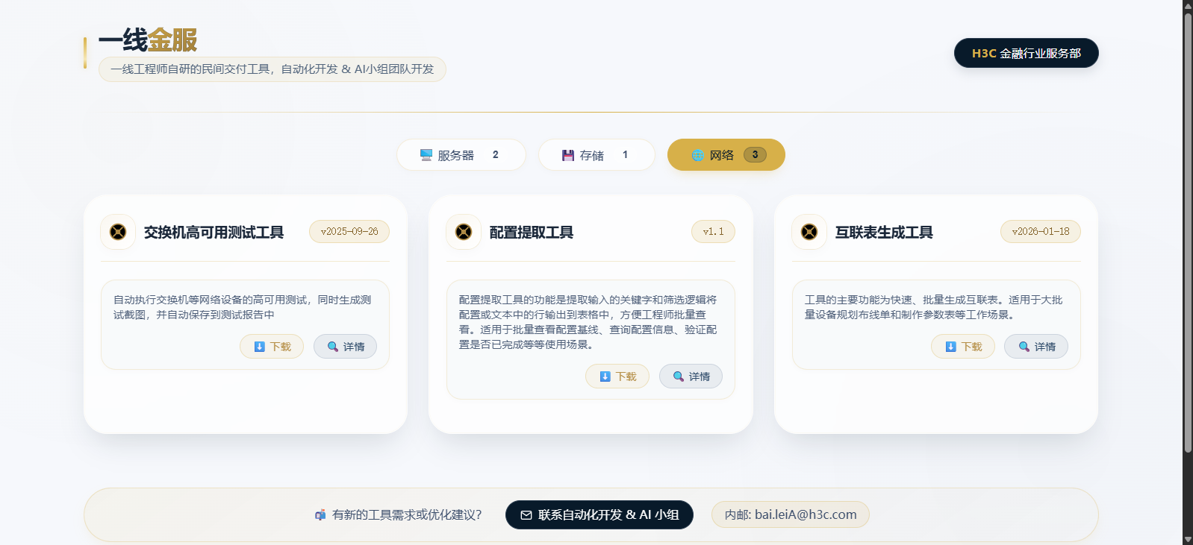Image resolution: width=1193 pixels, height=545 pixels.
Task: Download the 交换机高可用测试工具
Action: 272,347
